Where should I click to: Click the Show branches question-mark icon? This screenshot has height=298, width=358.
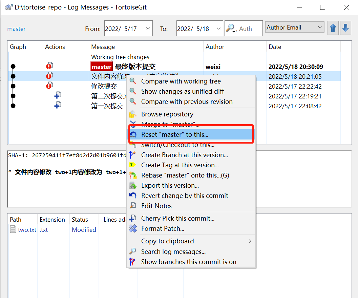[x=132, y=262]
